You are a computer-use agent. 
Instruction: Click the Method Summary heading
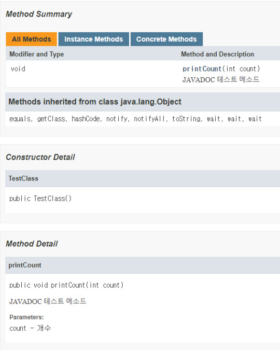tap(39, 14)
